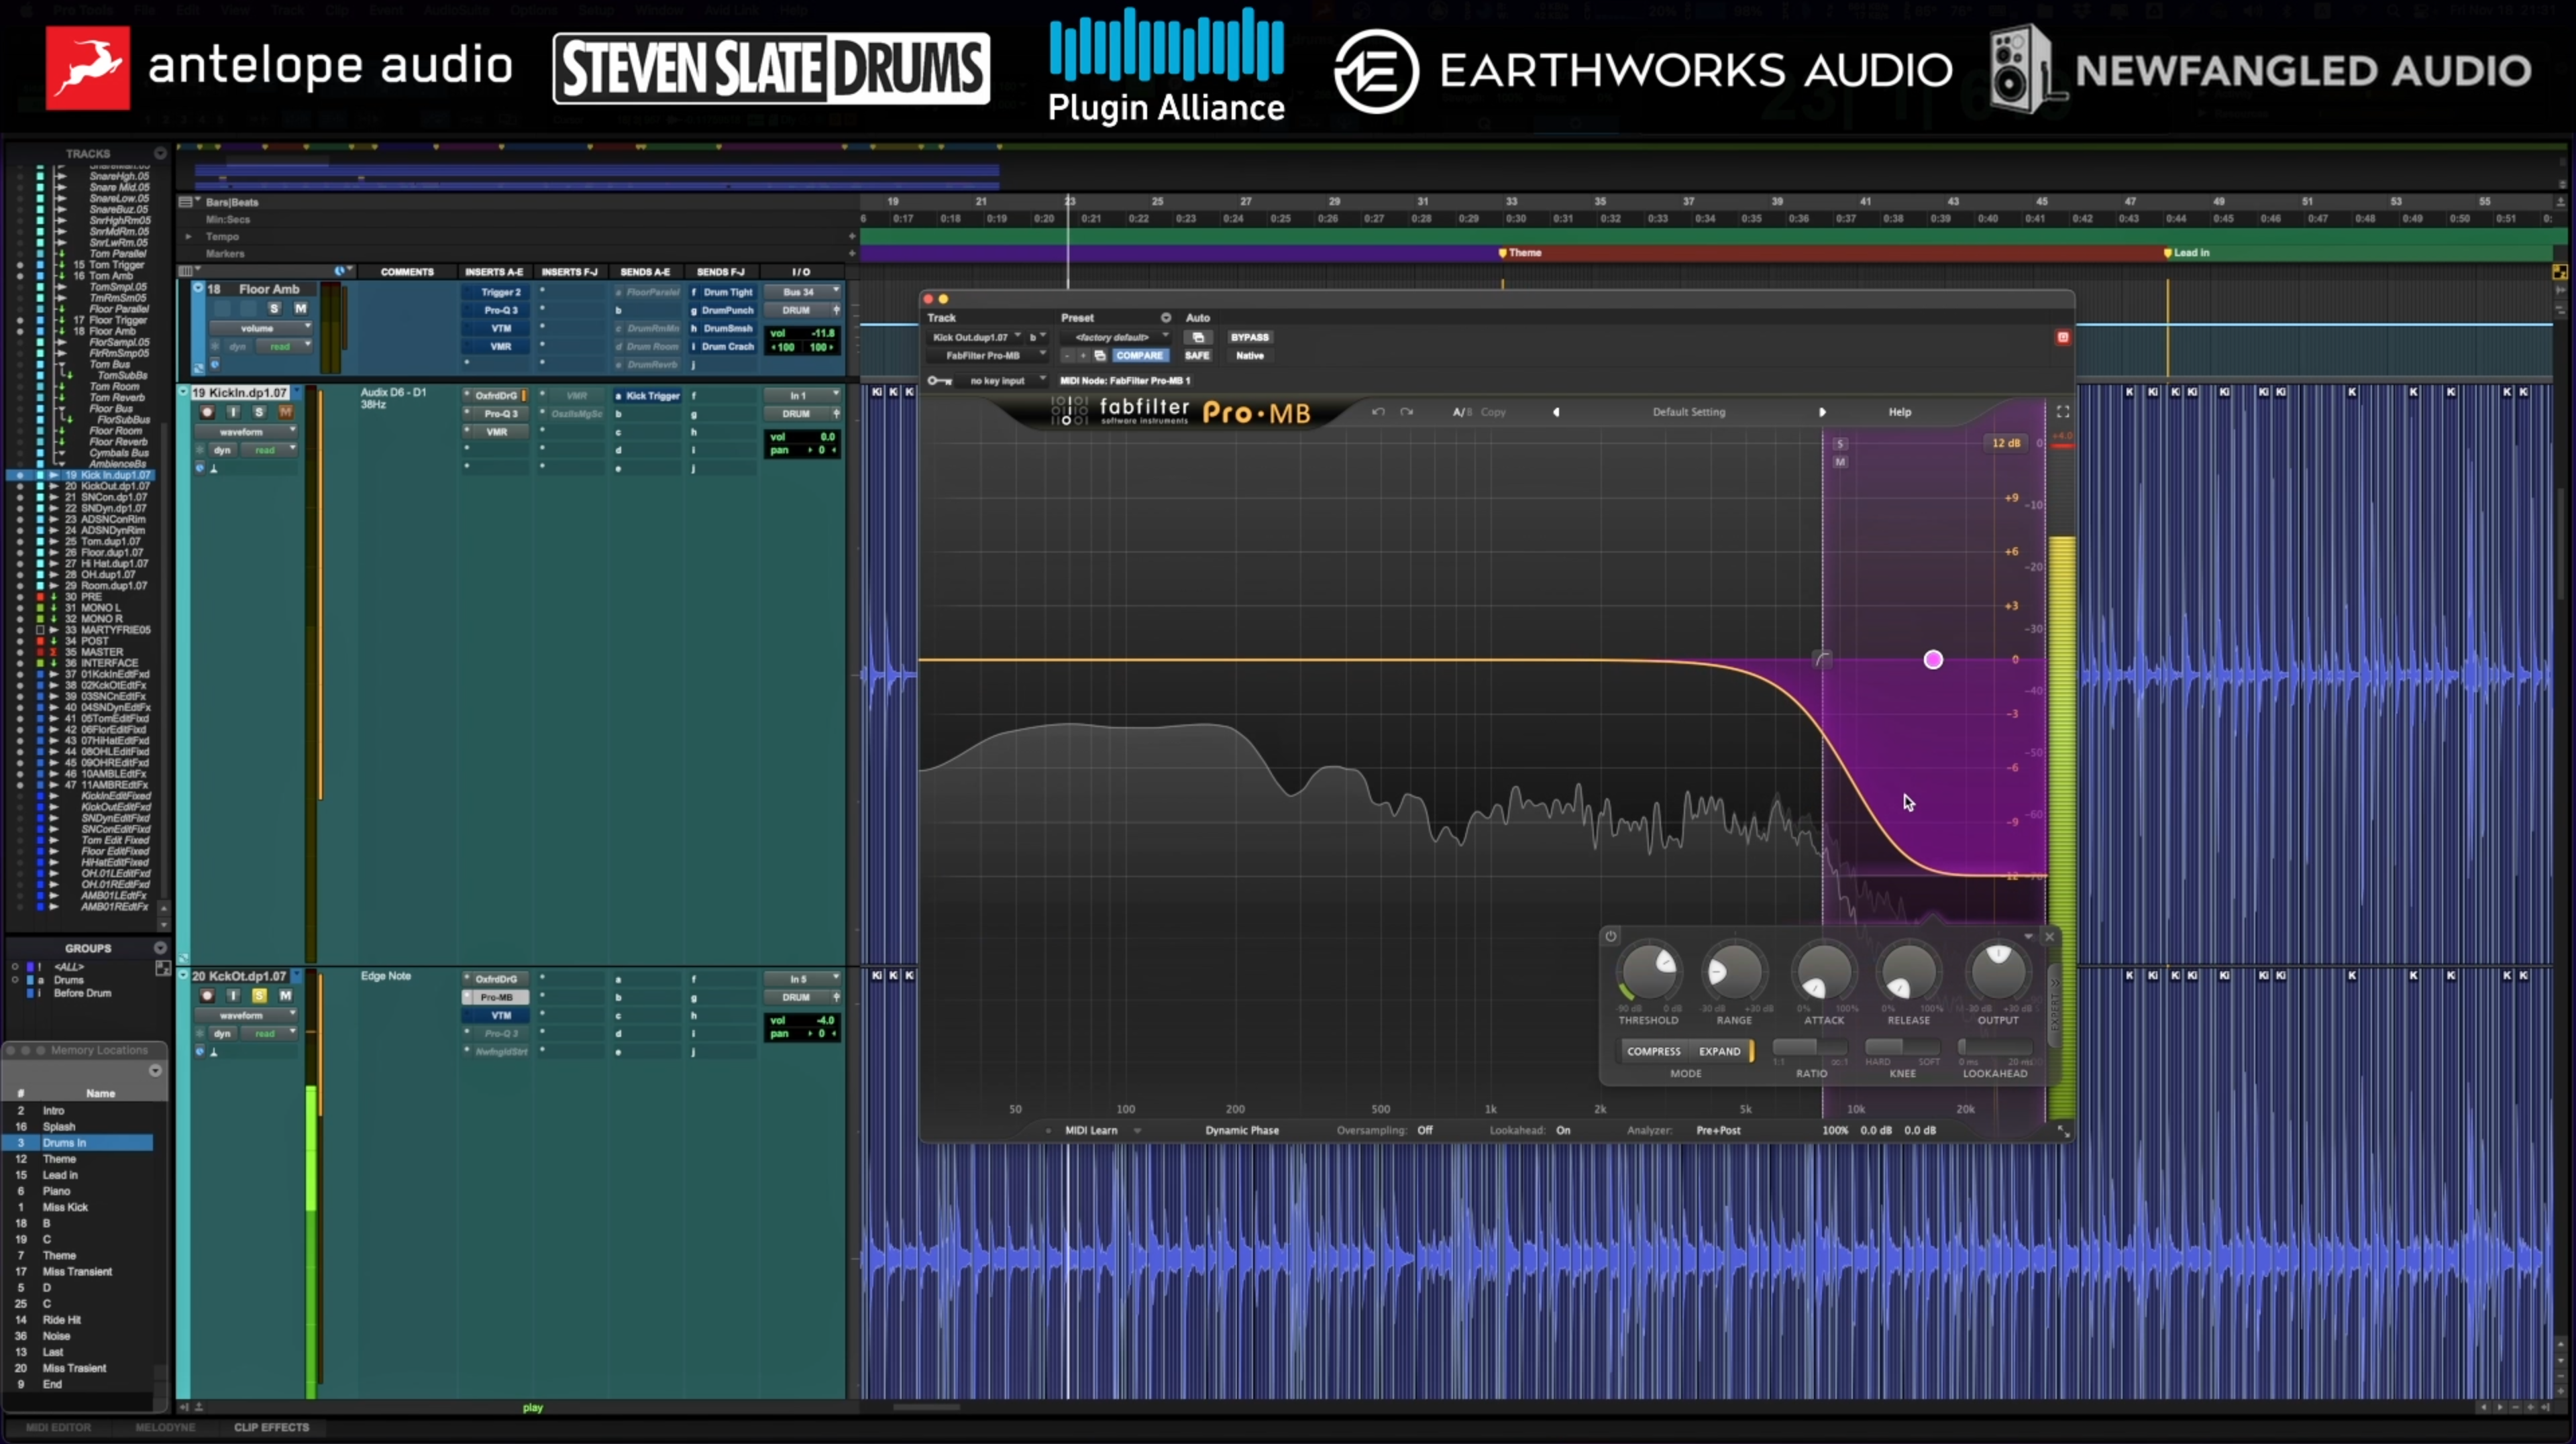Open KickIn waveform view selector
The image size is (2576, 1444).
245,432
